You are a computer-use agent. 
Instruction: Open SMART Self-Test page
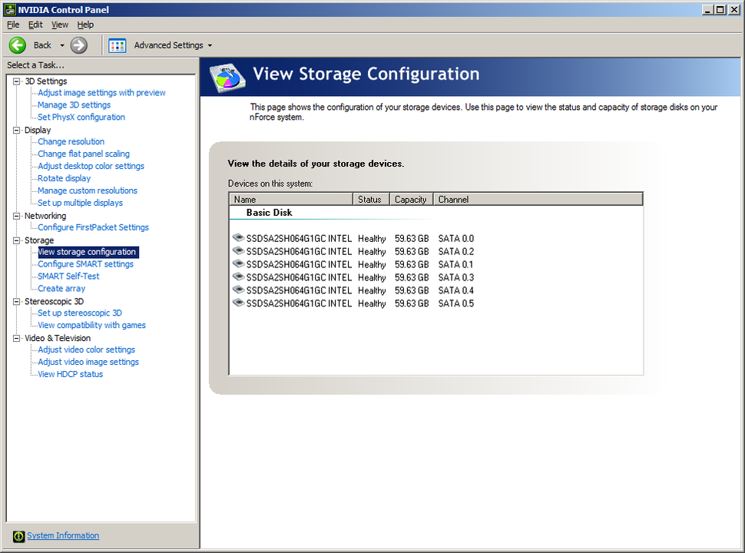coord(68,276)
